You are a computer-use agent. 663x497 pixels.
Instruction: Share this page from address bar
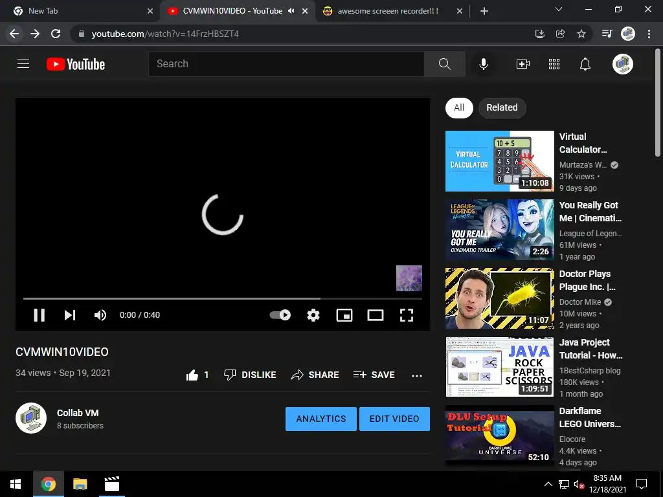[561, 34]
